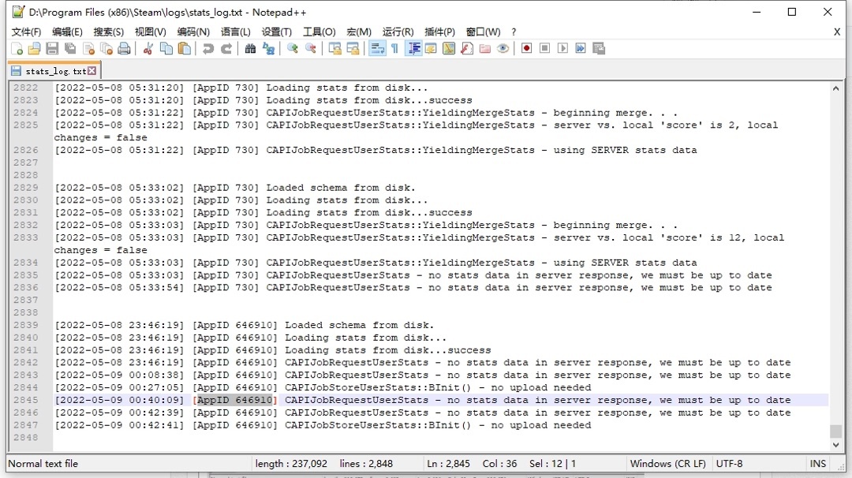852x478 pixels.
Task: Open Find dialog via binoculars icon
Action: point(250,49)
